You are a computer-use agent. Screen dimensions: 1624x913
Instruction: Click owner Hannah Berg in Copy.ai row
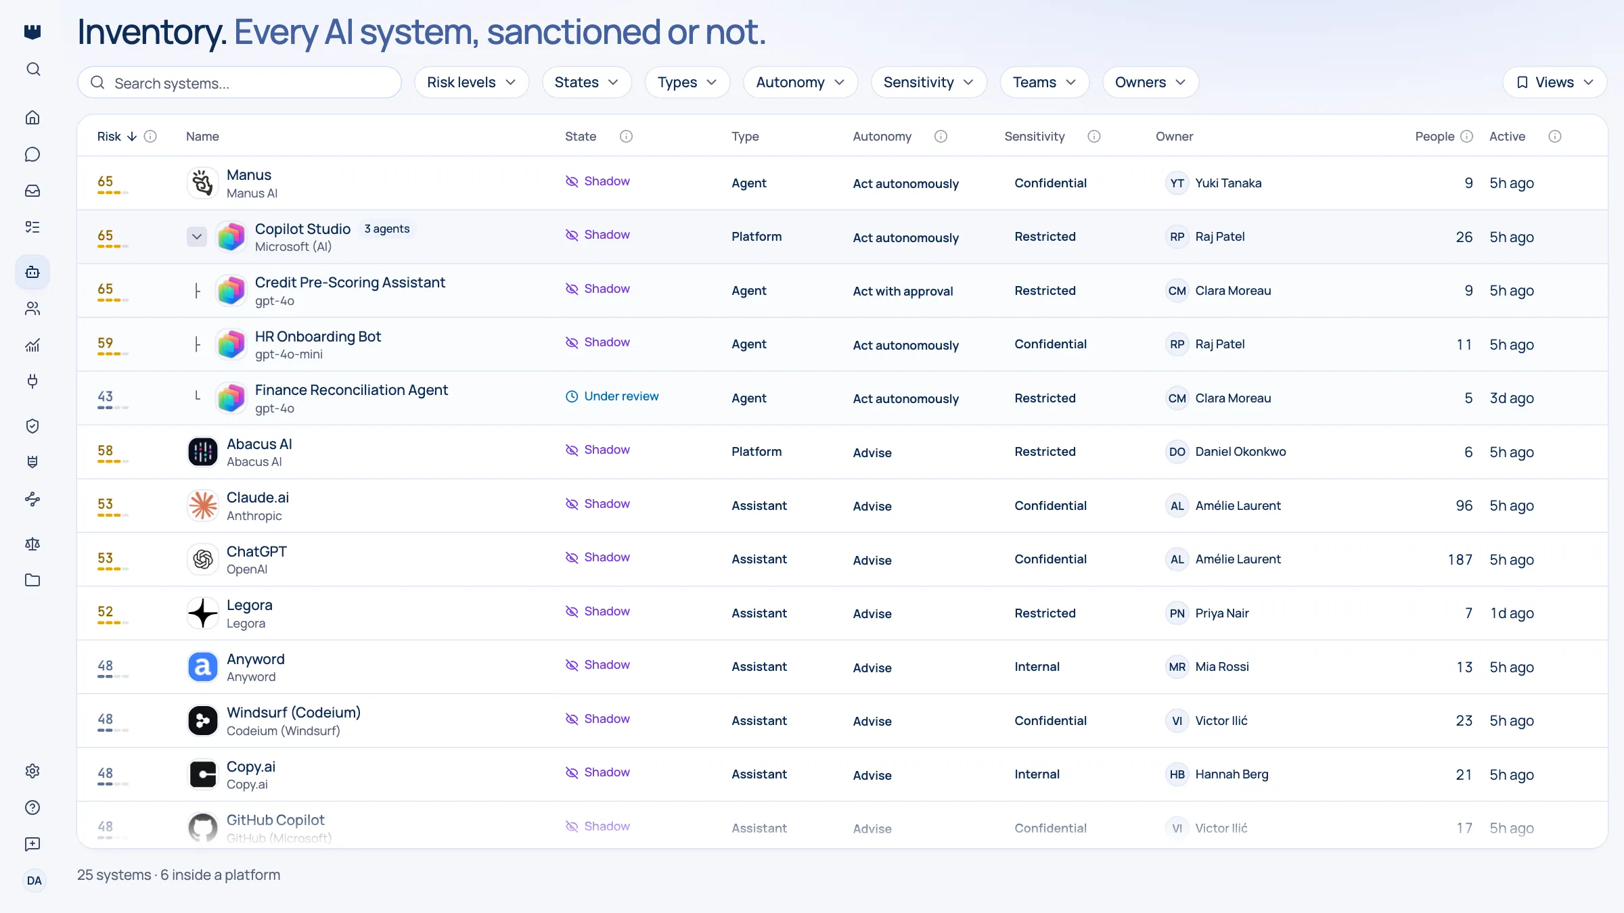tap(1217, 774)
